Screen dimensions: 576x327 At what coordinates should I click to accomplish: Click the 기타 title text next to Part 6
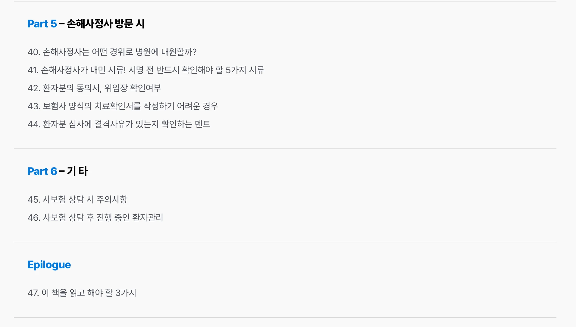[77, 171]
